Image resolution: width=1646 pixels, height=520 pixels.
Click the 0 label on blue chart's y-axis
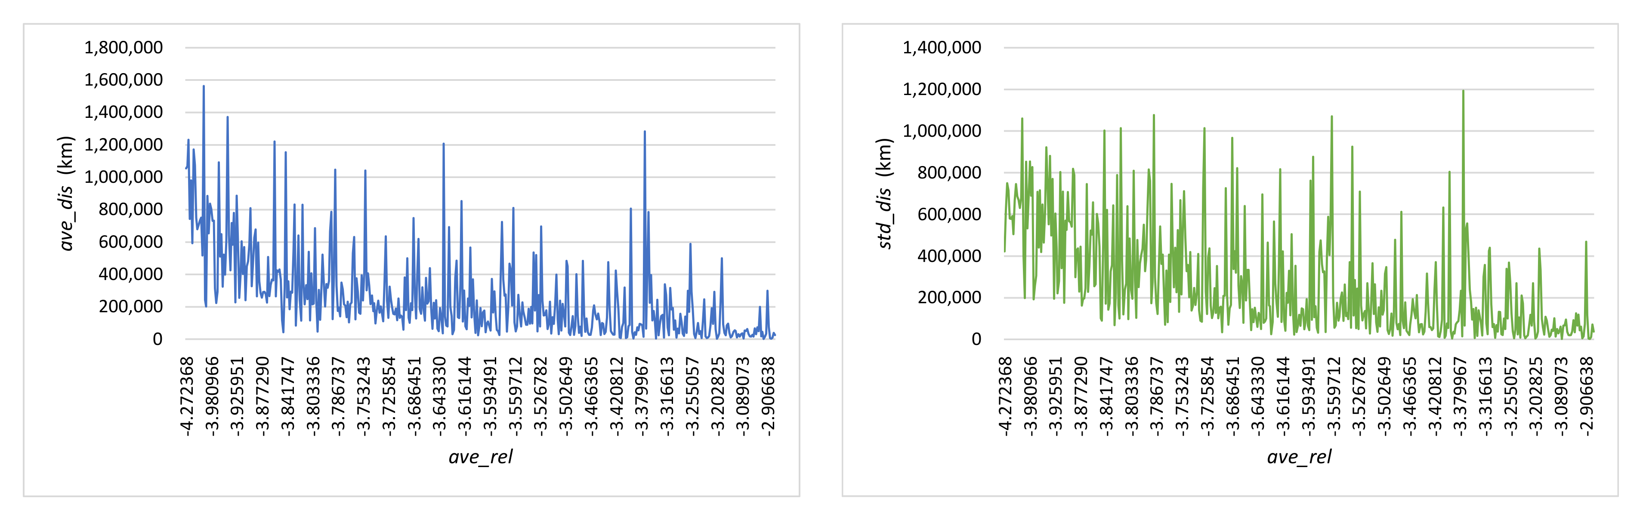157,339
